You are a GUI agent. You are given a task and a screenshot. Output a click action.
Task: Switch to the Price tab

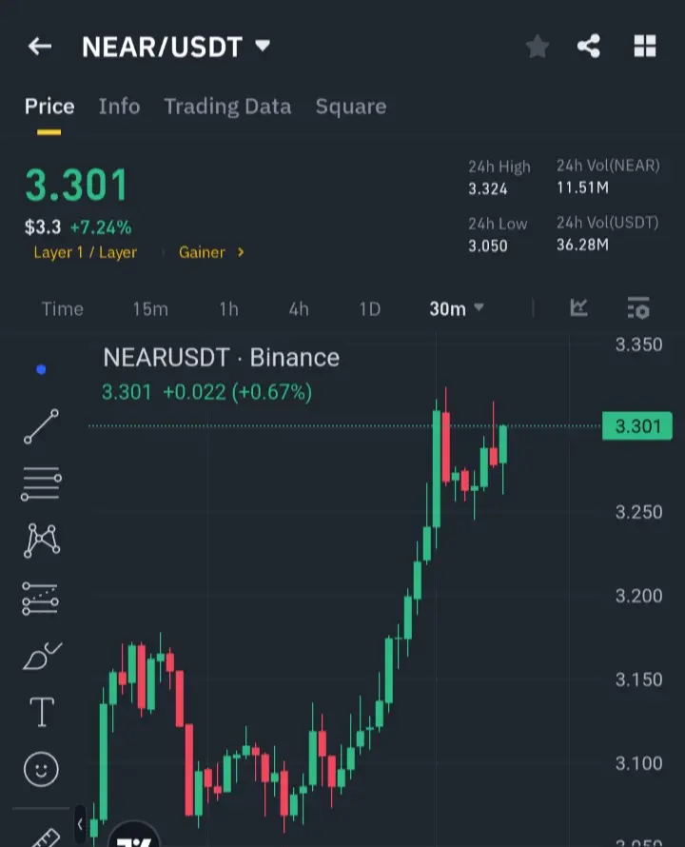[49, 107]
